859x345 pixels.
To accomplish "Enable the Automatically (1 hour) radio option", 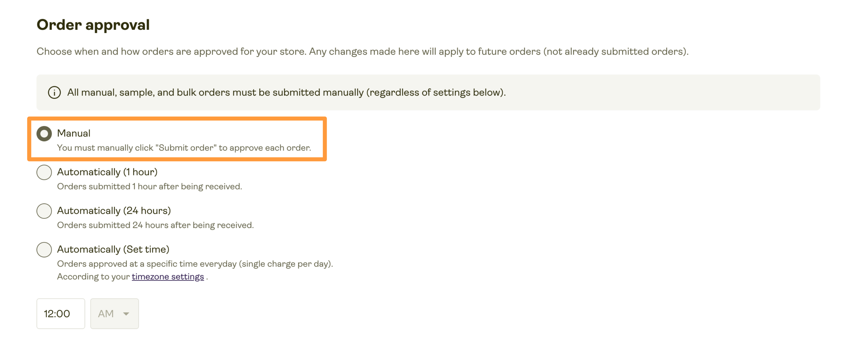I will (x=44, y=172).
